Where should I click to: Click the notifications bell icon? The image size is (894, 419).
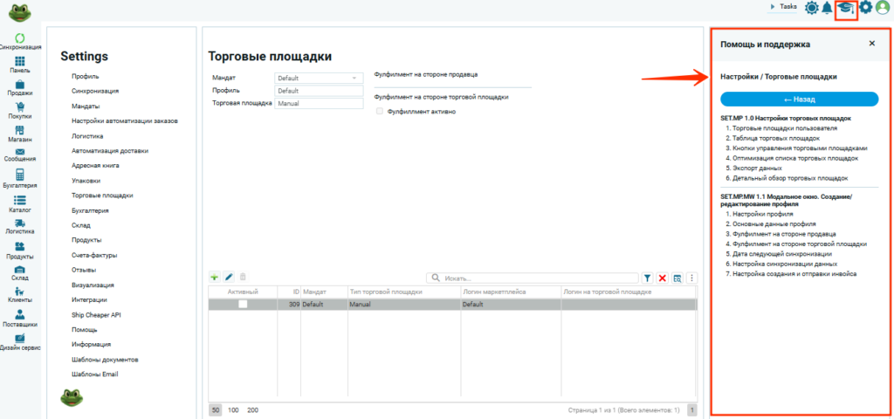[x=826, y=8]
